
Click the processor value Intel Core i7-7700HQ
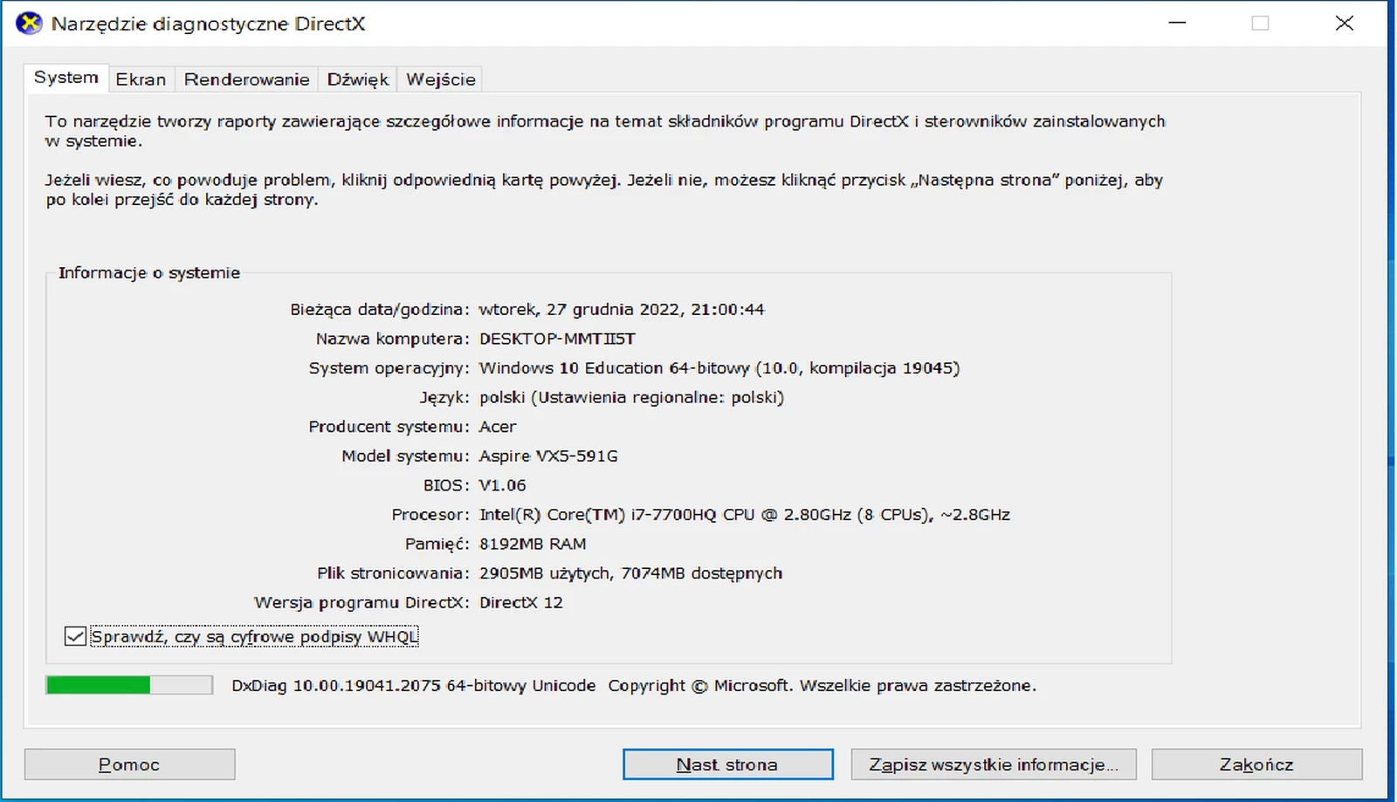point(745,515)
